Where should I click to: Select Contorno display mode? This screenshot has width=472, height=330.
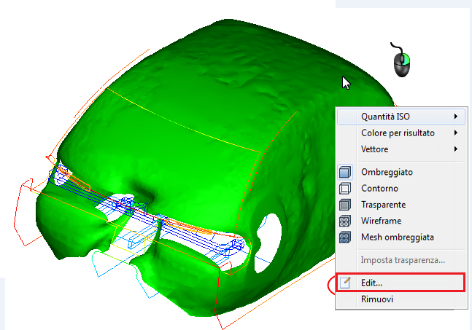401,189
